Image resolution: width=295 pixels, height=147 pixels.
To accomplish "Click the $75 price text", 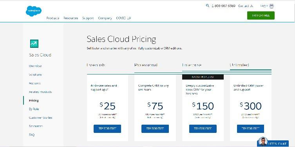I will (x=155, y=106).
